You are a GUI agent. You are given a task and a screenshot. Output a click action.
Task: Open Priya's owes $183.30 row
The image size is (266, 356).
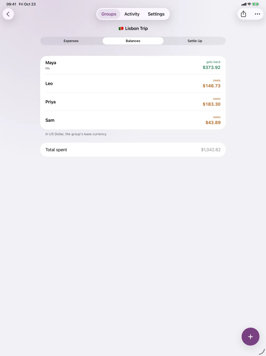tap(133, 102)
